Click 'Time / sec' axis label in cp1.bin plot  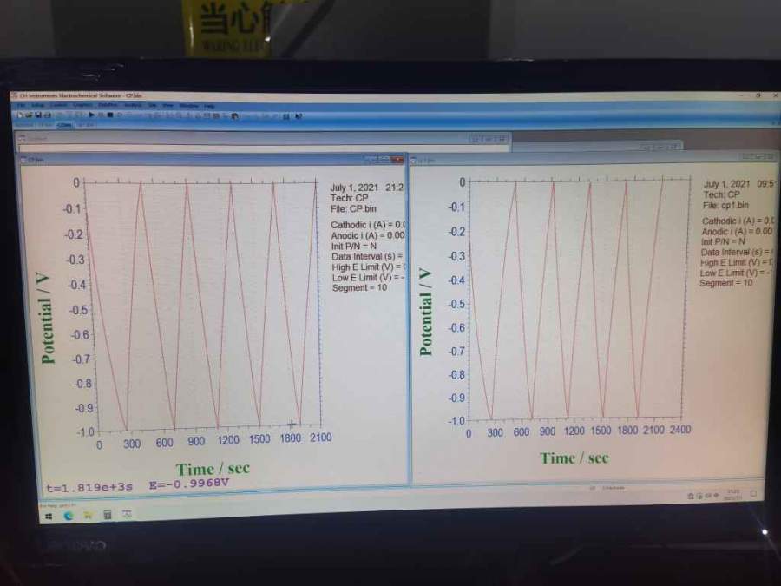574,458
